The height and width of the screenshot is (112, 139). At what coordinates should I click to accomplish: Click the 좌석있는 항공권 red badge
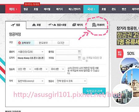(32, 4)
